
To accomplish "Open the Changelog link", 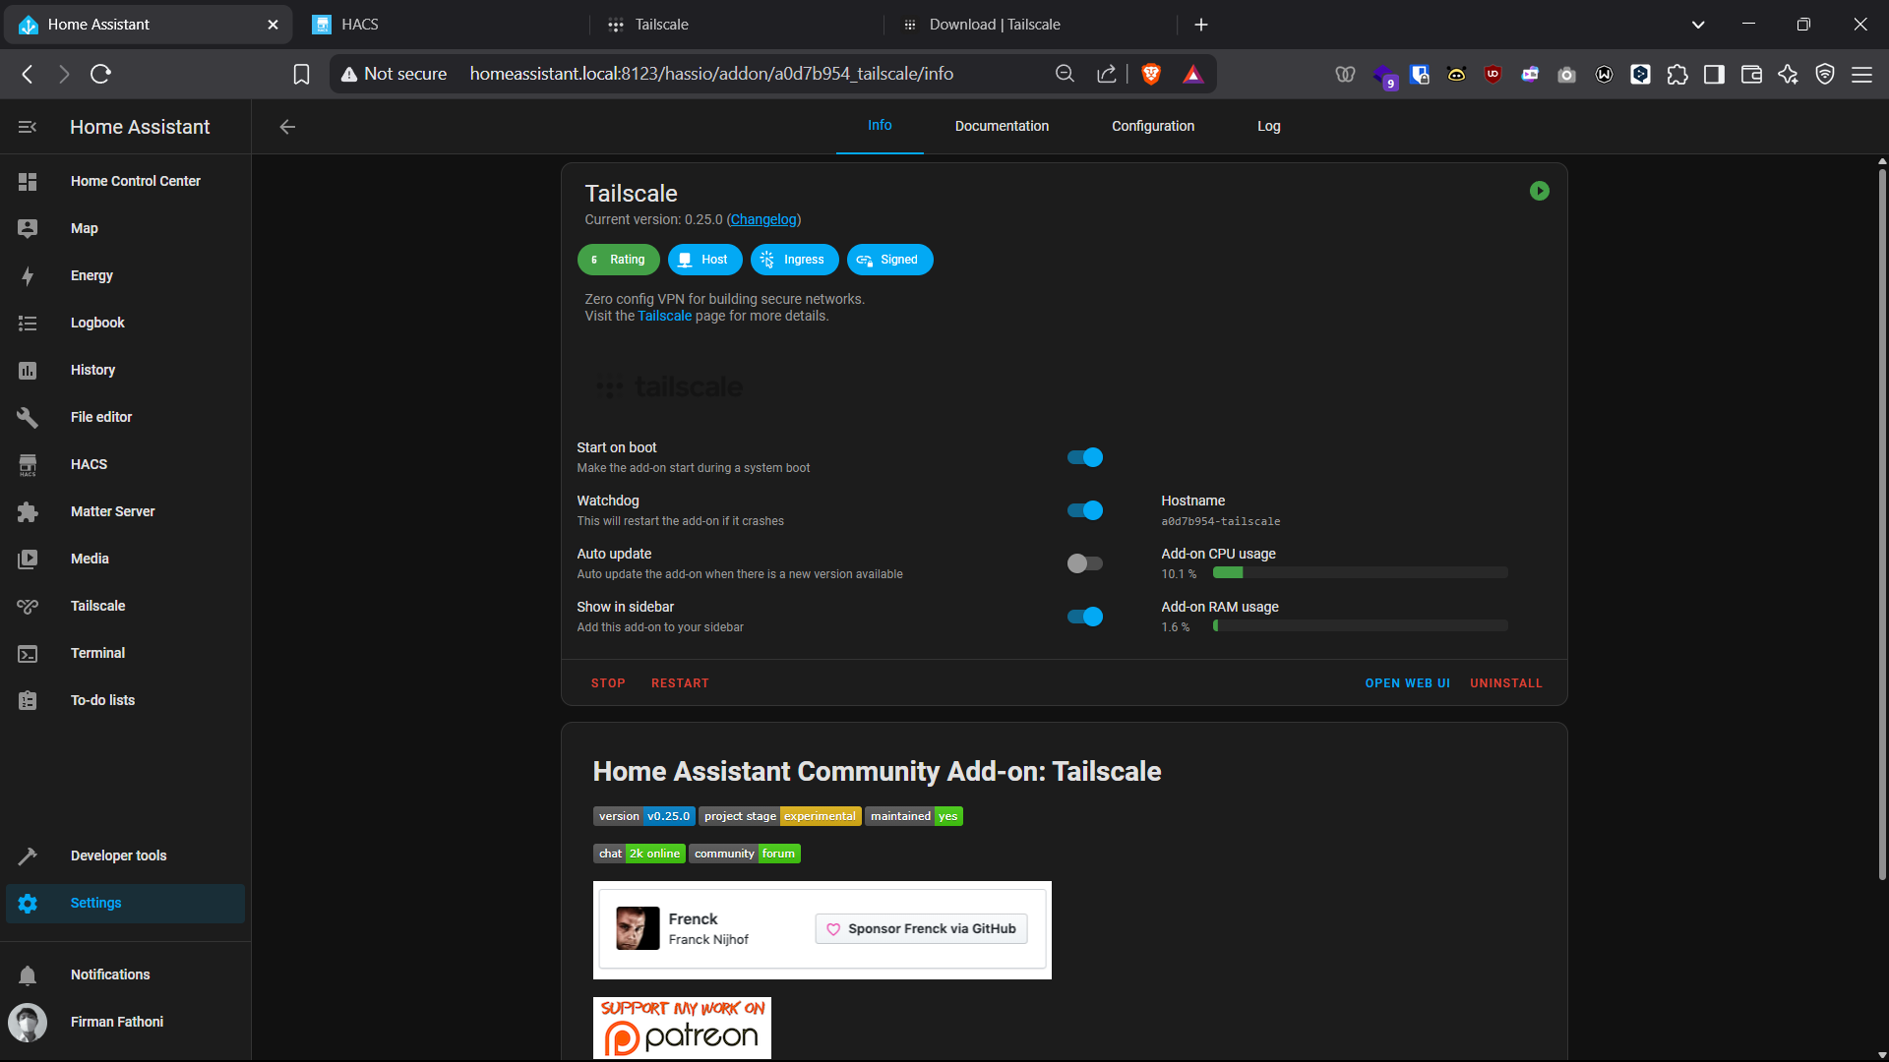I will pos(763,219).
